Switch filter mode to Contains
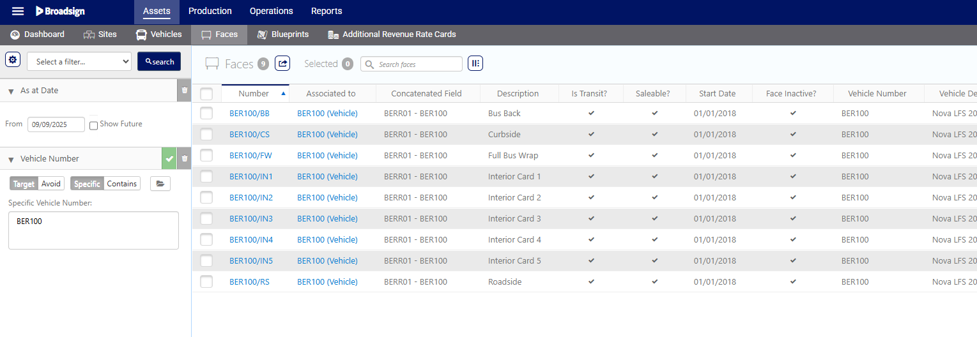 coord(121,184)
